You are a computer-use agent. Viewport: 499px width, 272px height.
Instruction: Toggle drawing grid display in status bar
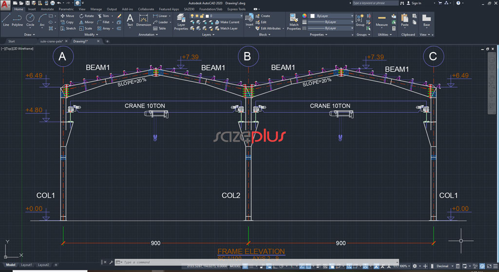coord(245,266)
